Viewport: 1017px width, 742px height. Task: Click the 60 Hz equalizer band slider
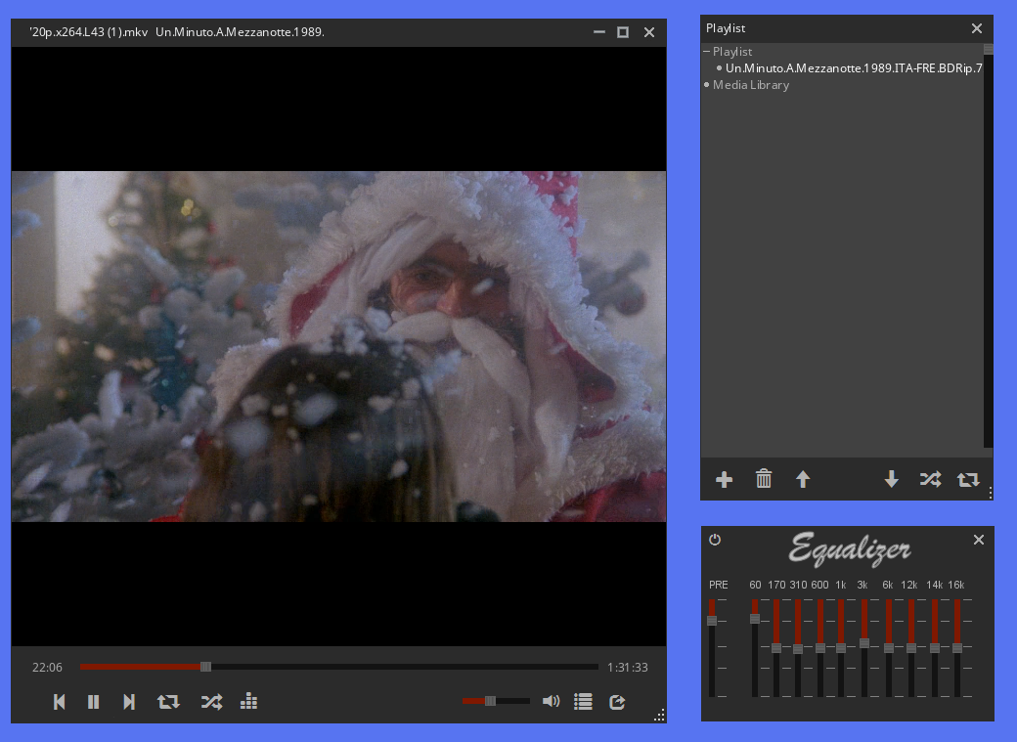pos(755,648)
